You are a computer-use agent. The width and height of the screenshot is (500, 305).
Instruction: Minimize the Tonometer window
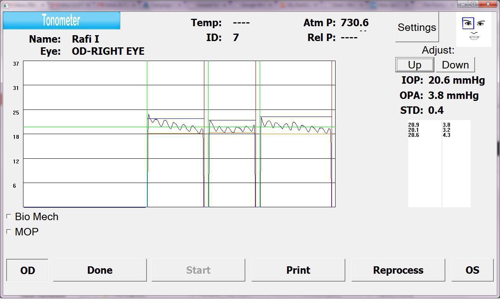point(463,4)
